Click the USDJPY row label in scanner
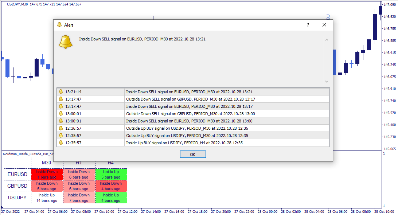Viewport: 398px width, 215px height. (x=17, y=198)
